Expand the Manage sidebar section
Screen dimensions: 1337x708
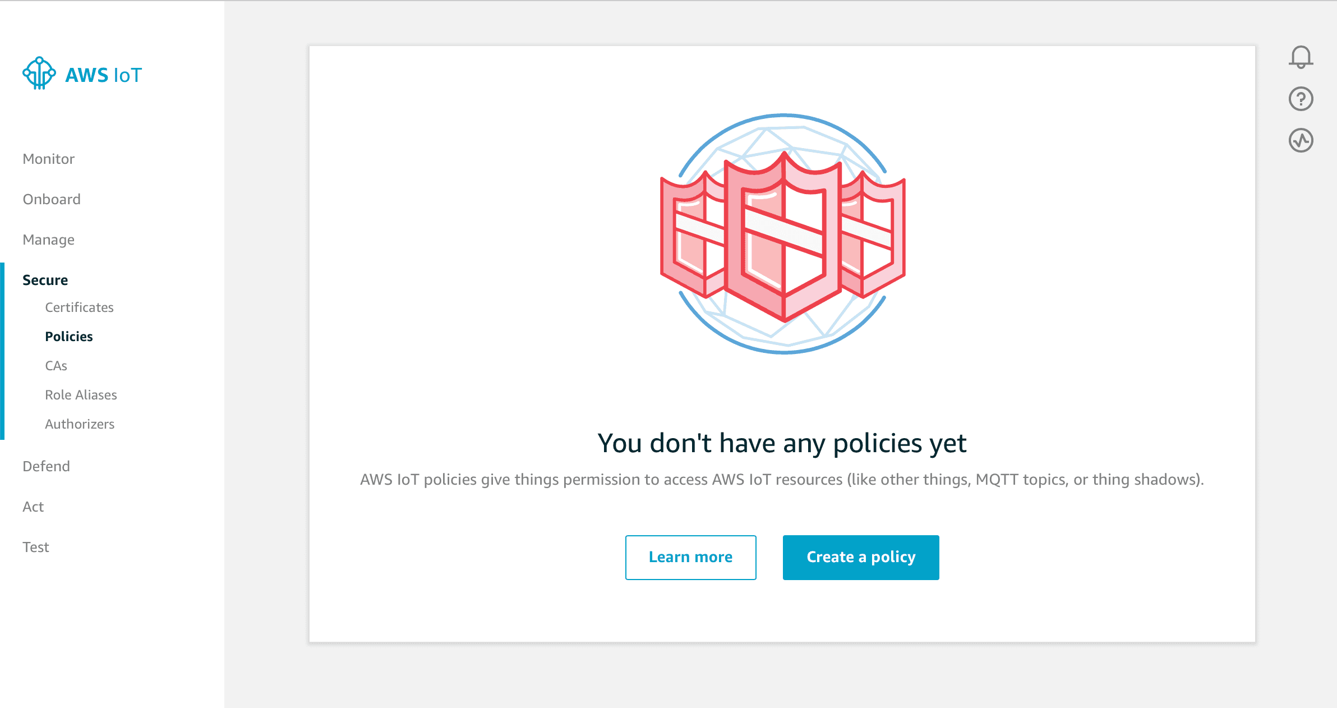click(48, 240)
